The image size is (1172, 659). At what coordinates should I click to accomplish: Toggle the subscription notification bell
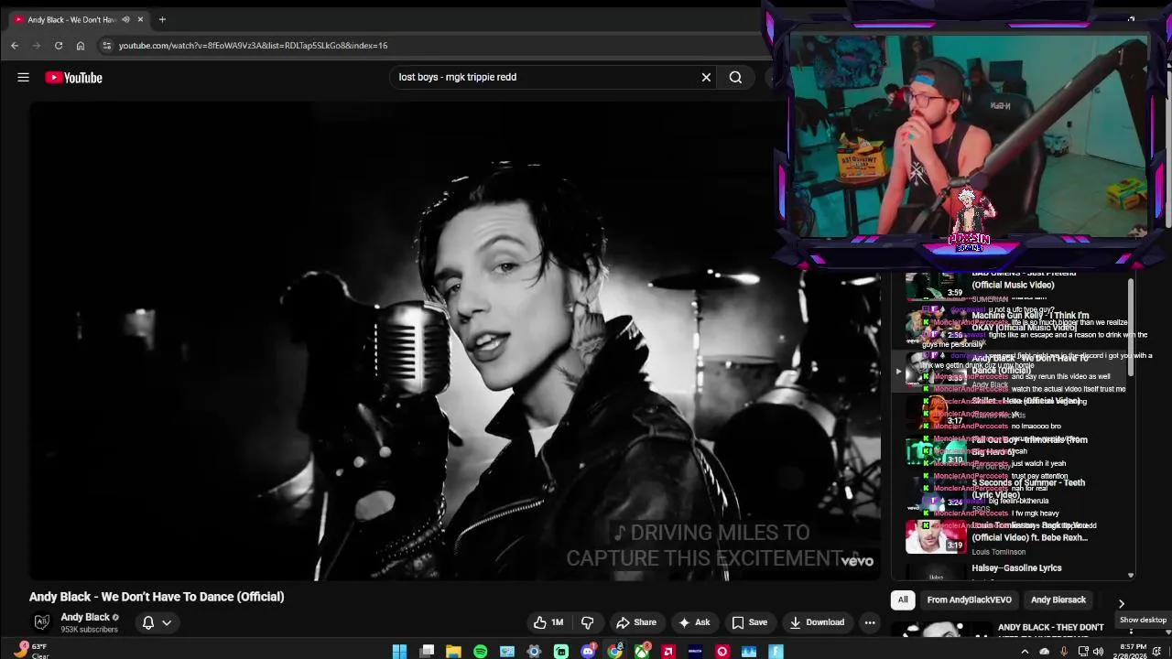point(148,622)
